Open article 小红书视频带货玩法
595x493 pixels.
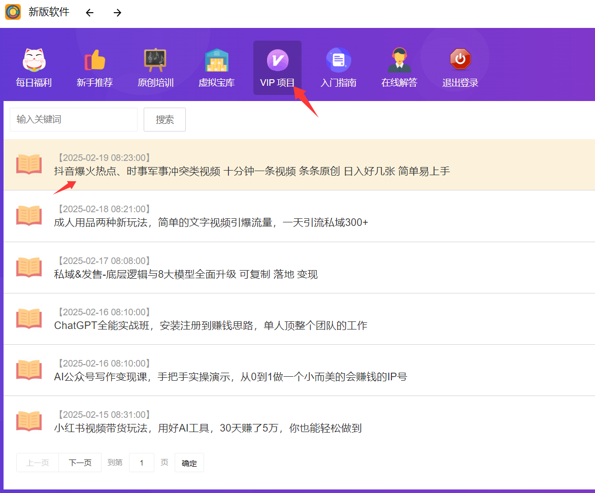[x=208, y=428]
